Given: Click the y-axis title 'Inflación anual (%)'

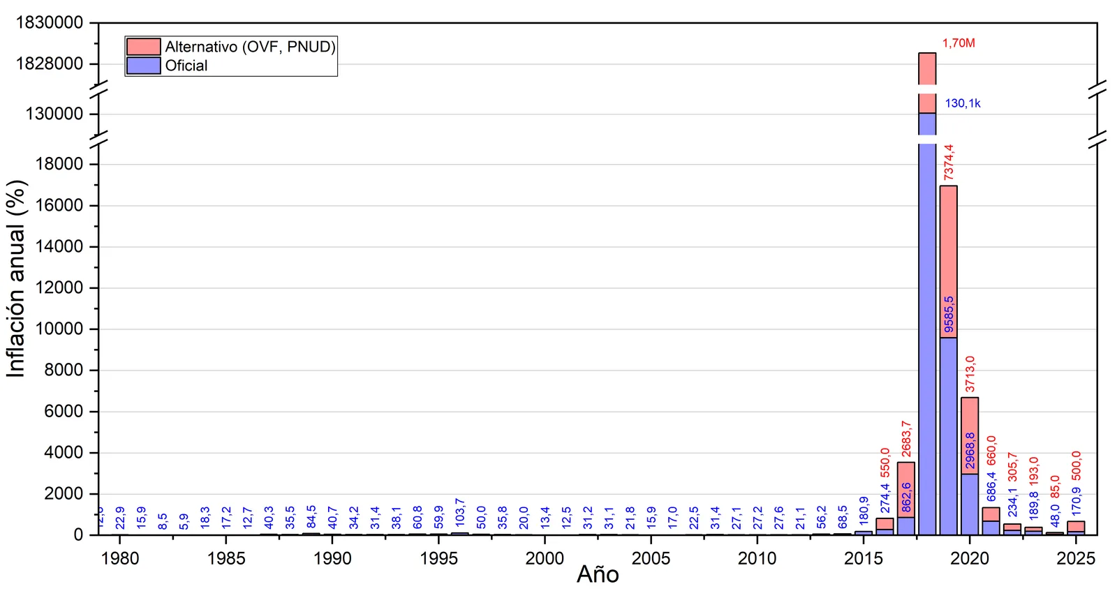Looking at the screenshot, I should point(15,279).
